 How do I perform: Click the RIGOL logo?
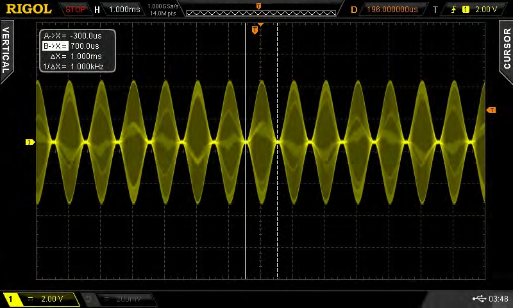[29, 9]
